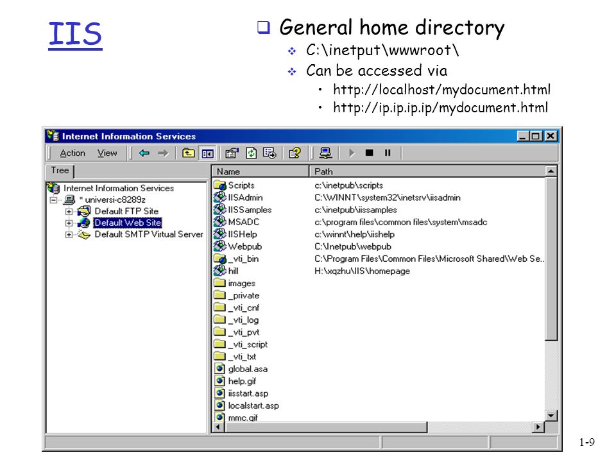Click the horizontal scrollbar left arrow
This screenshot has width=616, height=462.
pos(218,427)
